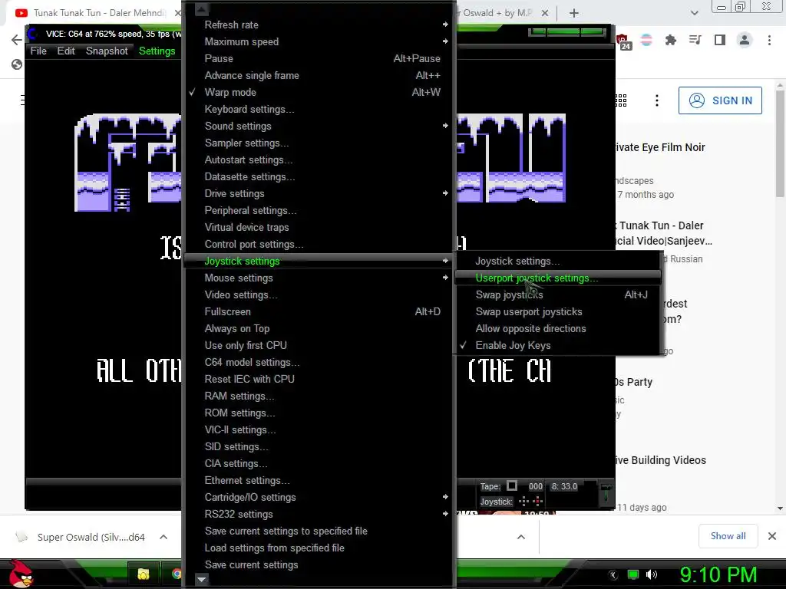Click the green speed indicator bar in VICE
The height and width of the screenshot is (589, 786).
pyautogui.click(x=566, y=32)
